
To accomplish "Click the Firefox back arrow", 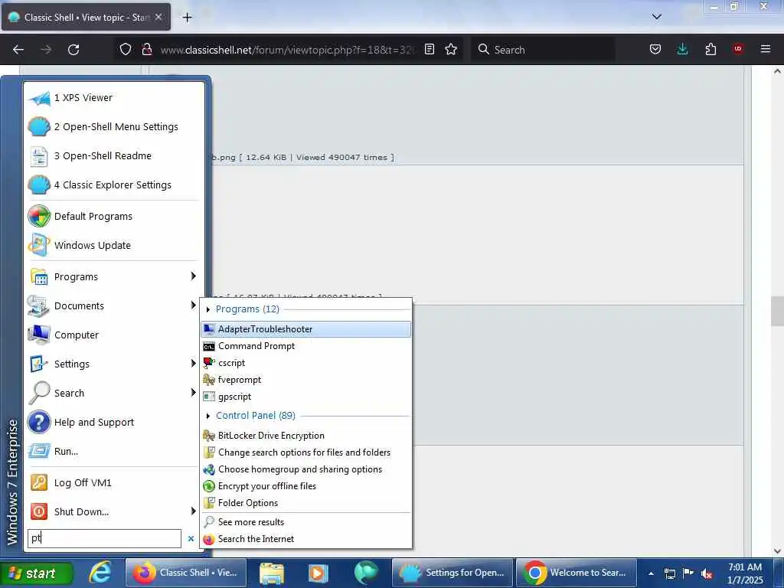I will coord(18,50).
